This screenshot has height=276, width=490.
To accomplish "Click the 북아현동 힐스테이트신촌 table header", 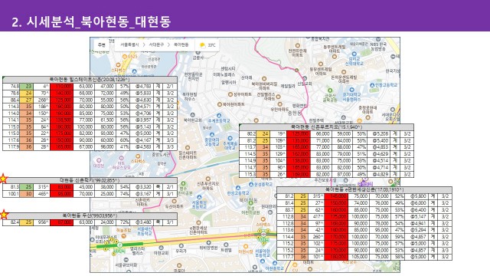I will (90, 80).
